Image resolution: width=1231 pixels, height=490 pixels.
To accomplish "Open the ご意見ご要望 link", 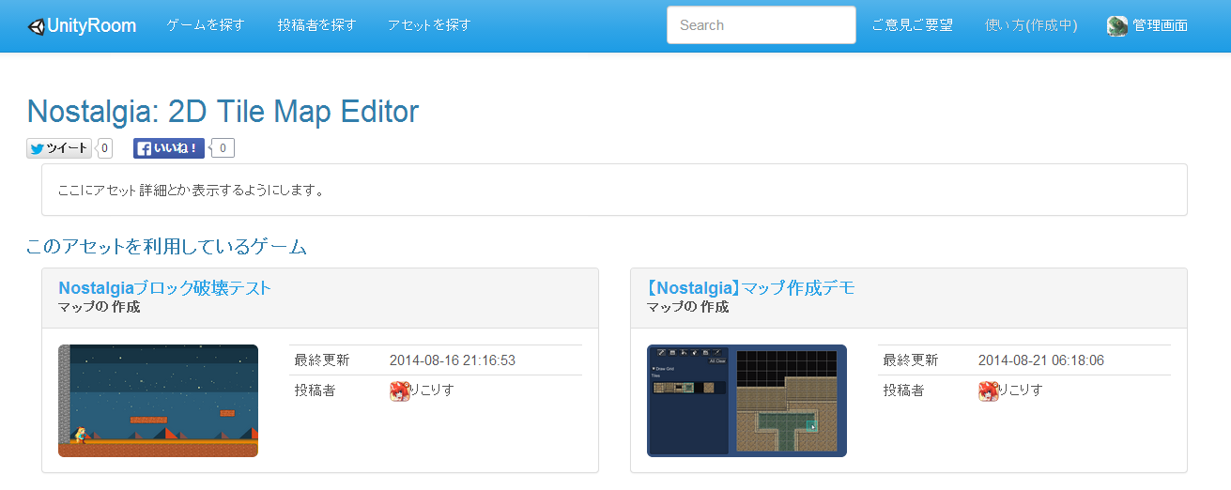I will [912, 25].
